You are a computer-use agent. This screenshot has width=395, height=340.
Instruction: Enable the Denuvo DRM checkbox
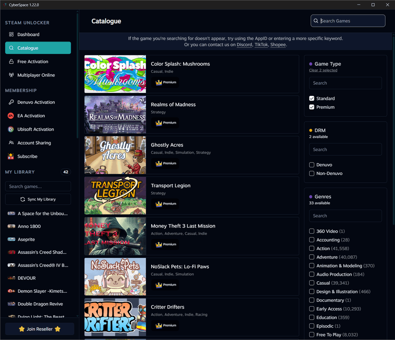[x=312, y=165]
